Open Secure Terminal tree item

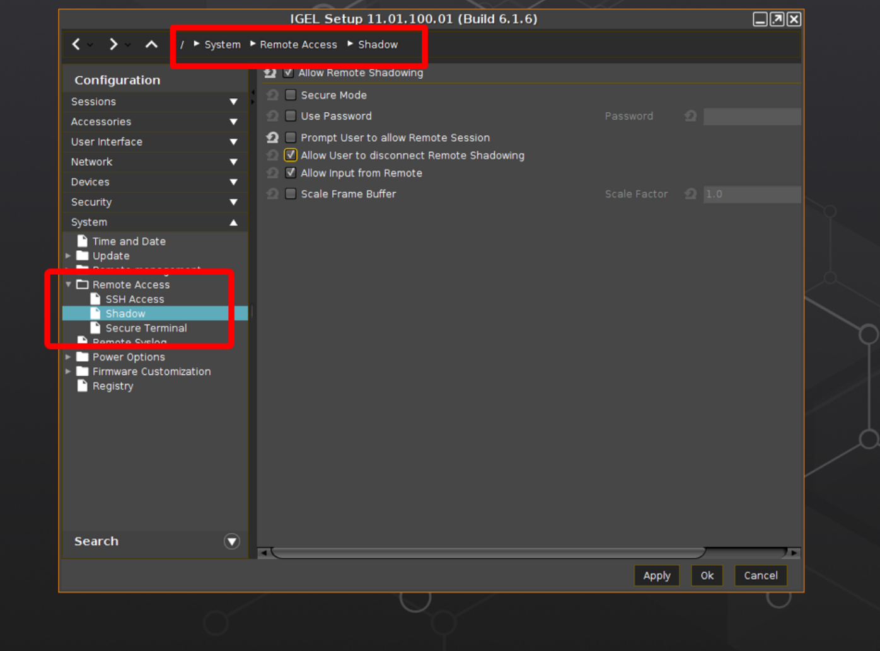point(146,328)
